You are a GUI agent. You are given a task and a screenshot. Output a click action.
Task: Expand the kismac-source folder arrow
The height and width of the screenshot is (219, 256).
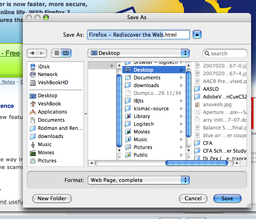[181, 109]
